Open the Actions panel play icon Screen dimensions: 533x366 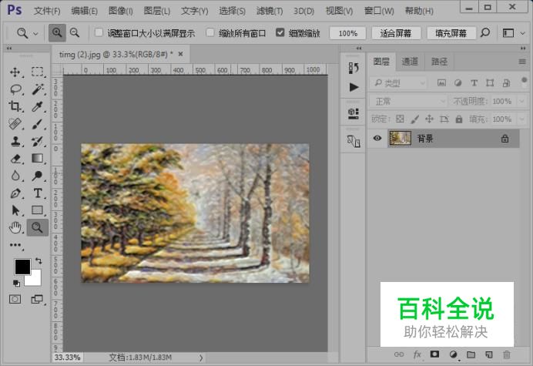click(x=354, y=87)
